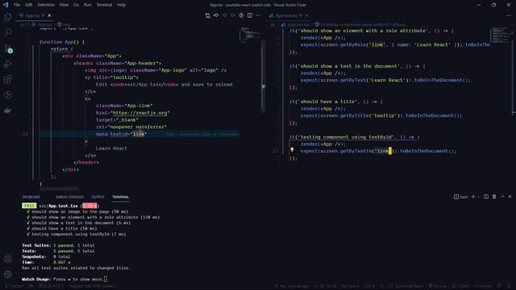The height and width of the screenshot is (290, 516).
Task: Close the terminal panel with X
Action: pyautogui.click(x=510, y=197)
